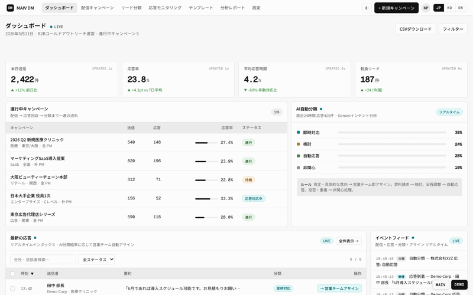Viewport: 473px width, 295px height.
Task: Click the floating DEMO pill button
Action: tap(459, 284)
